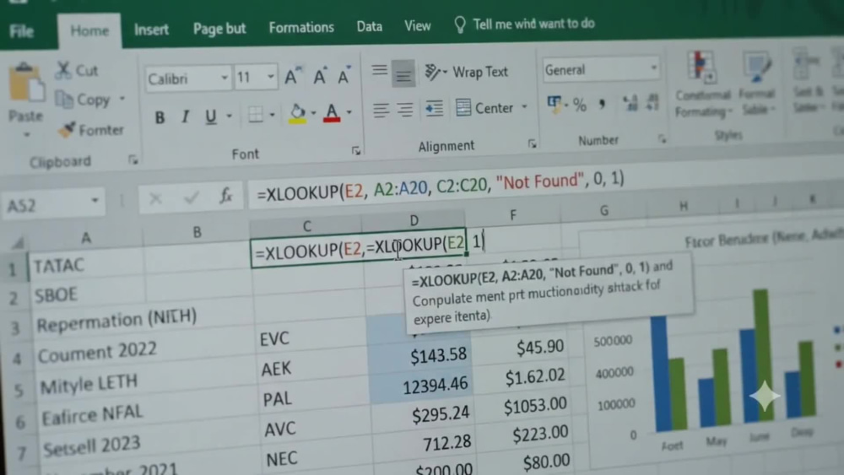Viewport: 844px width, 475px height.
Task: Increase font size with large A icon
Action: point(292,77)
